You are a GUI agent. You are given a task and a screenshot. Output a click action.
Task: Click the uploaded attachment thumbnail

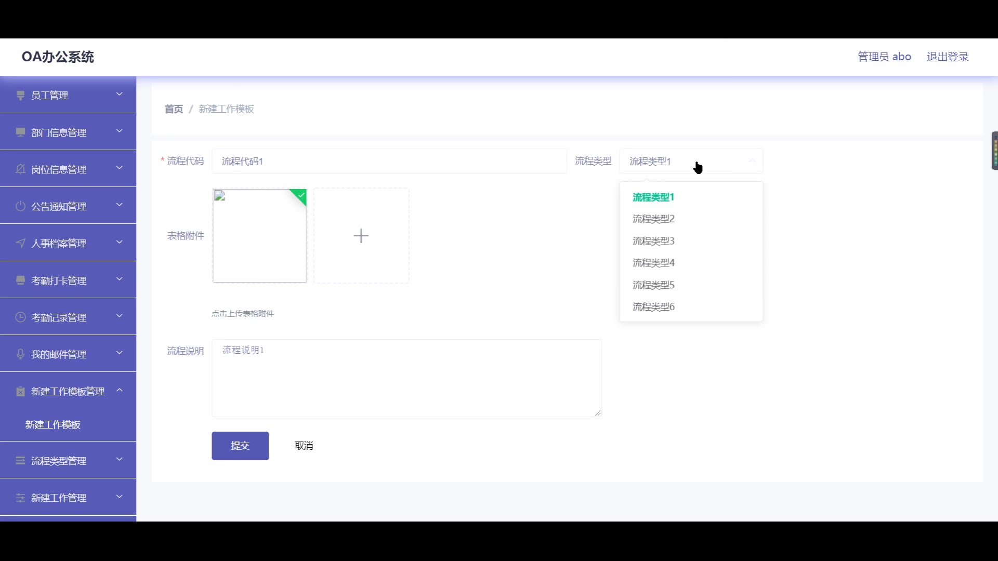[259, 236]
